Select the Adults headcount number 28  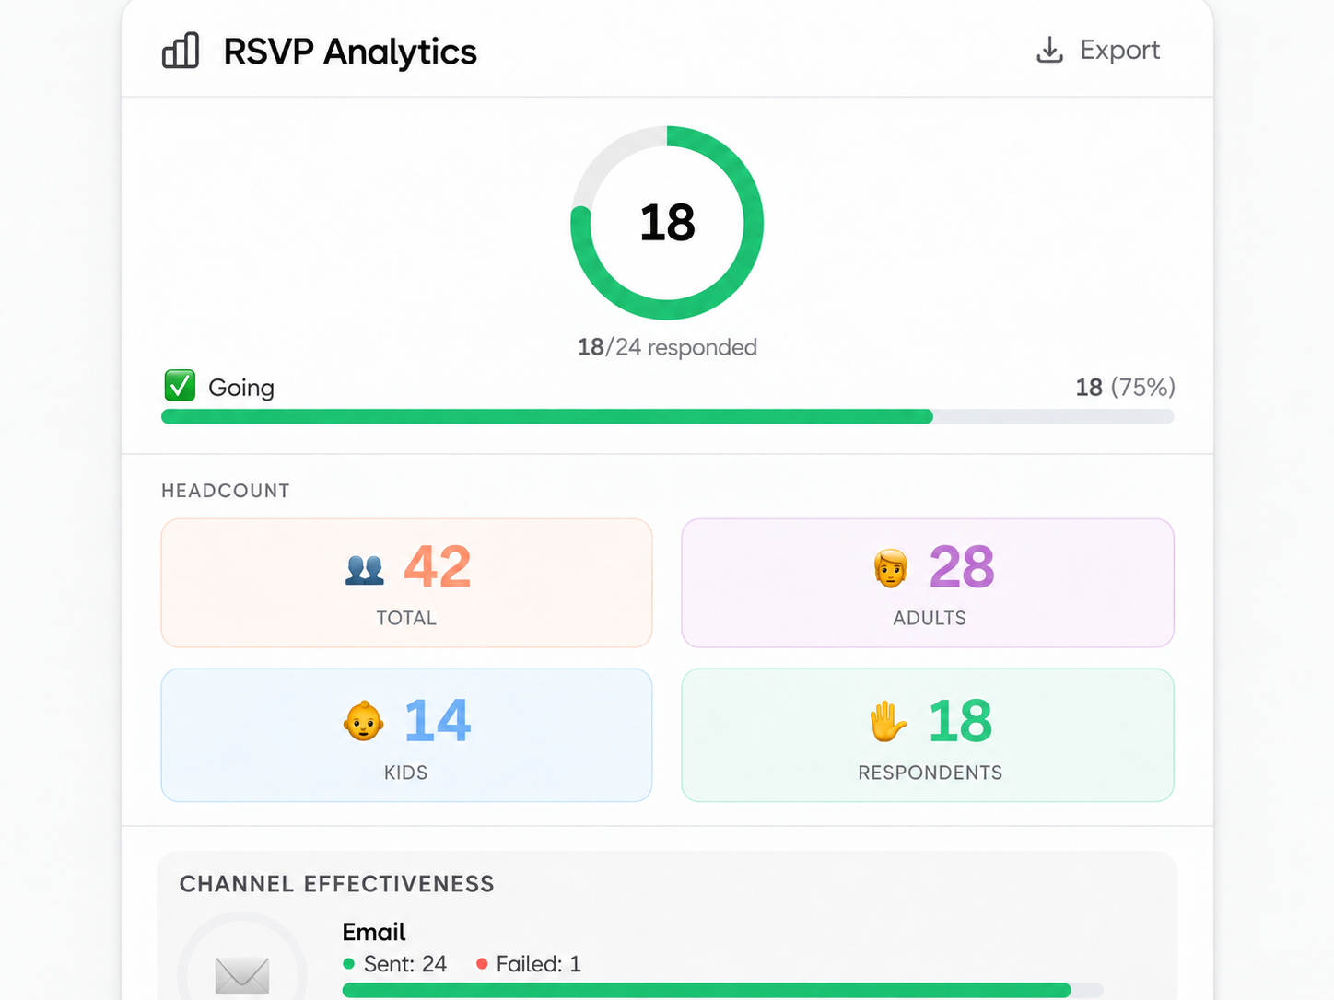point(962,566)
